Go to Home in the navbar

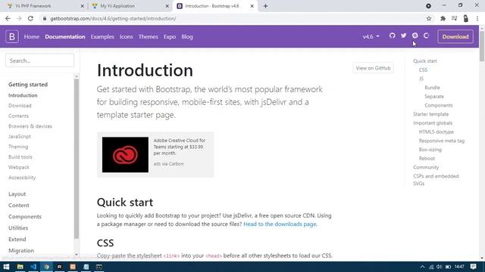point(32,37)
